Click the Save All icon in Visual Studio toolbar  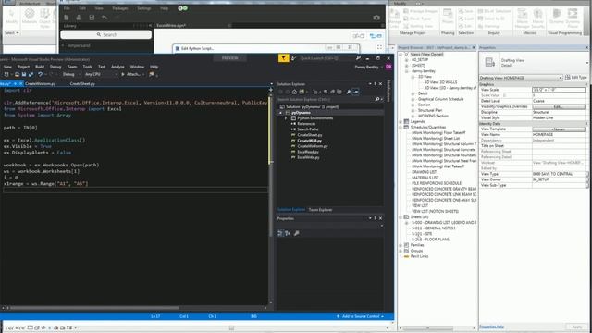tap(31, 75)
